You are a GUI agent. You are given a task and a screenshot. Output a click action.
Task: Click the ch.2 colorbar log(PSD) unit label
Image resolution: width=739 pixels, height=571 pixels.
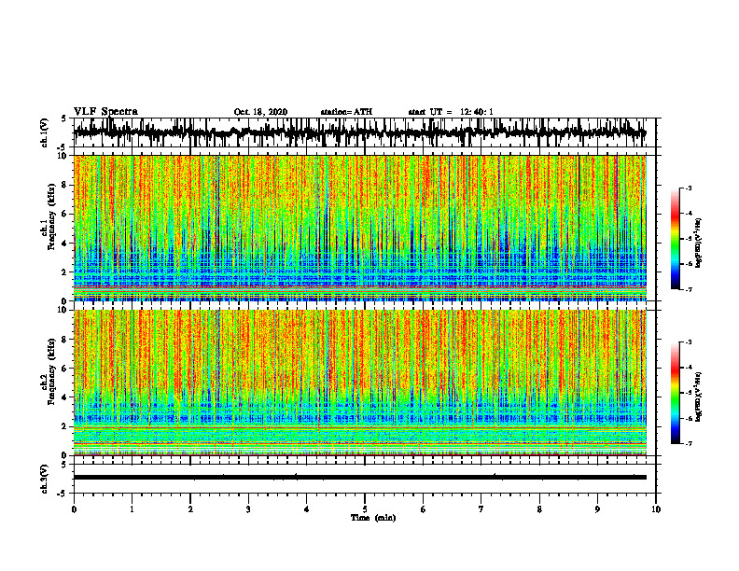699,397
